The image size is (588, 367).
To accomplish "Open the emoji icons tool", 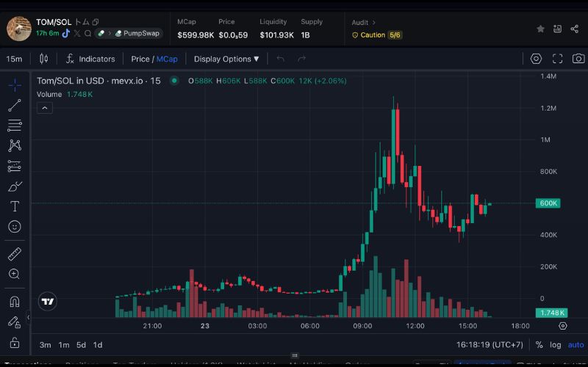I will 14,227.
